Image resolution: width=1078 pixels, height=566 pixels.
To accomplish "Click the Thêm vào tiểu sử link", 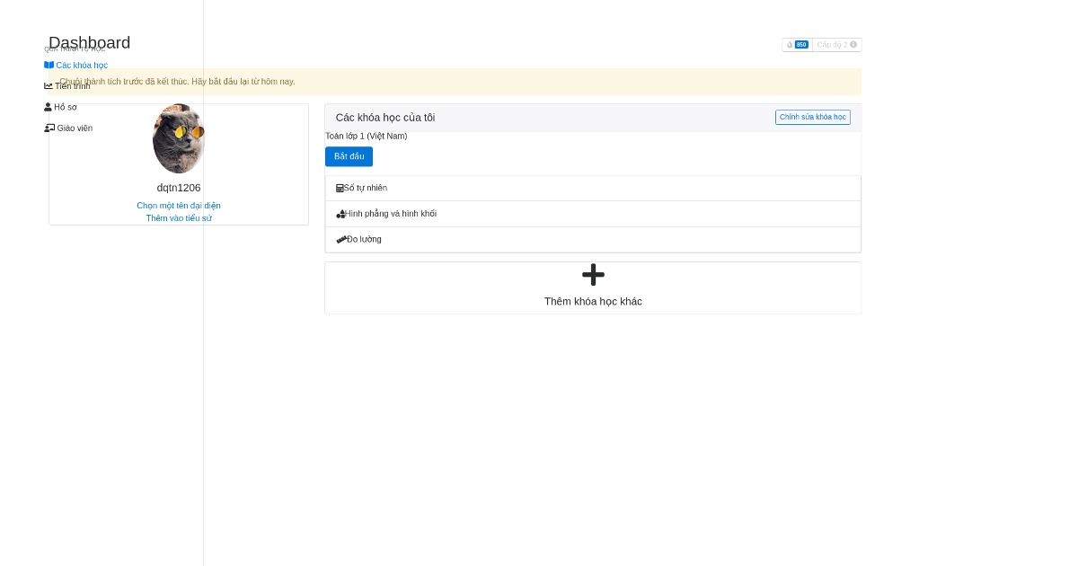I will click(178, 217).
